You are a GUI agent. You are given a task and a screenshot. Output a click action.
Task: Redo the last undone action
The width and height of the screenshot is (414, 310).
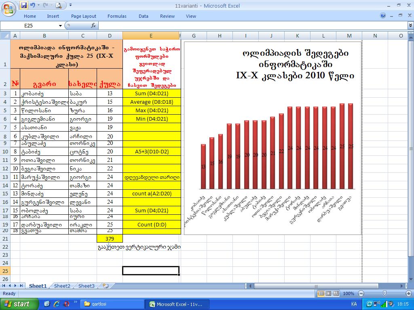coord(45,5)
